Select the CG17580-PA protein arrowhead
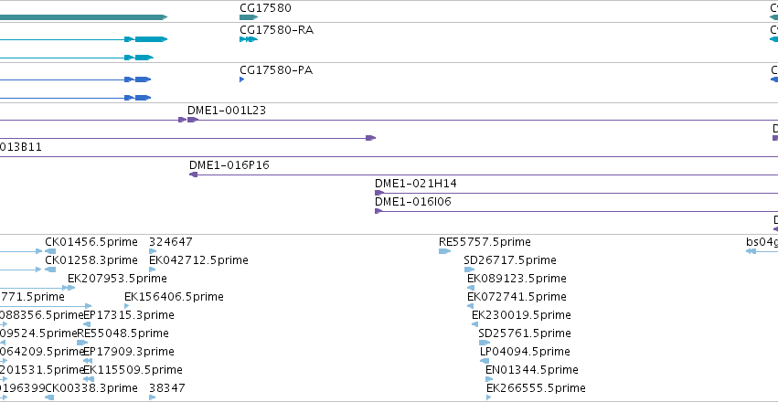Image resolution: width=778 pixels, height=402 pixels. click(x=241, y=79)
